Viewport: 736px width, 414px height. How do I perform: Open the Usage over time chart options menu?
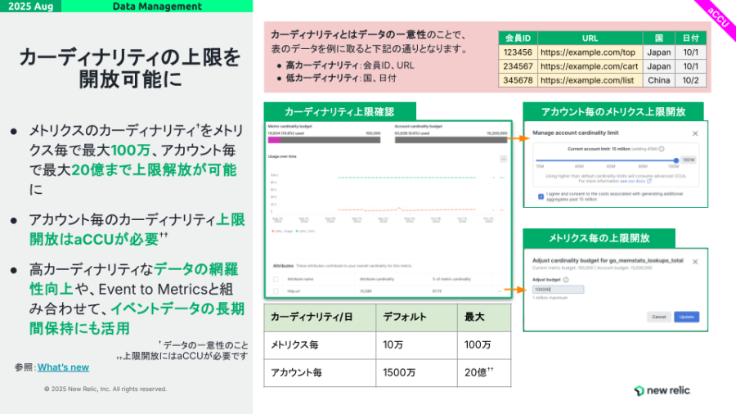(504, 159)
